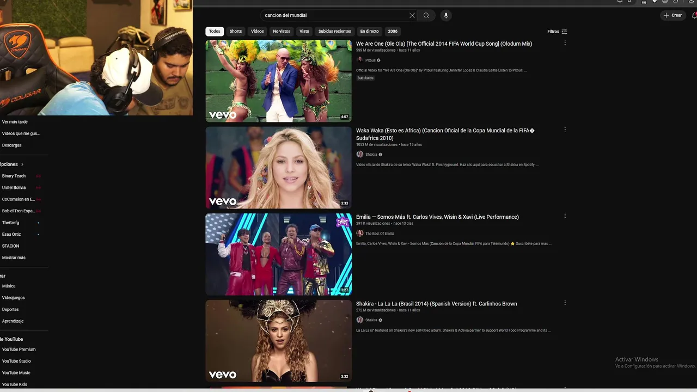Open the Crear upload button
Image resolution: width=697 pixels, height=392 pixels.
coord(672,15)
